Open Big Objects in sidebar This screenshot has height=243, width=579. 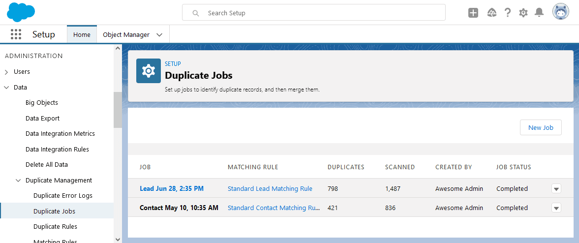[x=42, y=103]
